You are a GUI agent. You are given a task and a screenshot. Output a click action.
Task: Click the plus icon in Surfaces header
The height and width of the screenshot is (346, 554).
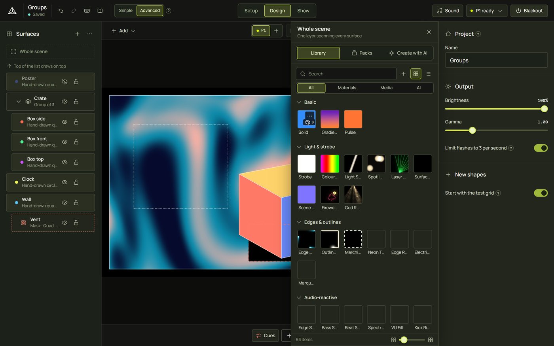pyautogui.click(x=77, y=34)
